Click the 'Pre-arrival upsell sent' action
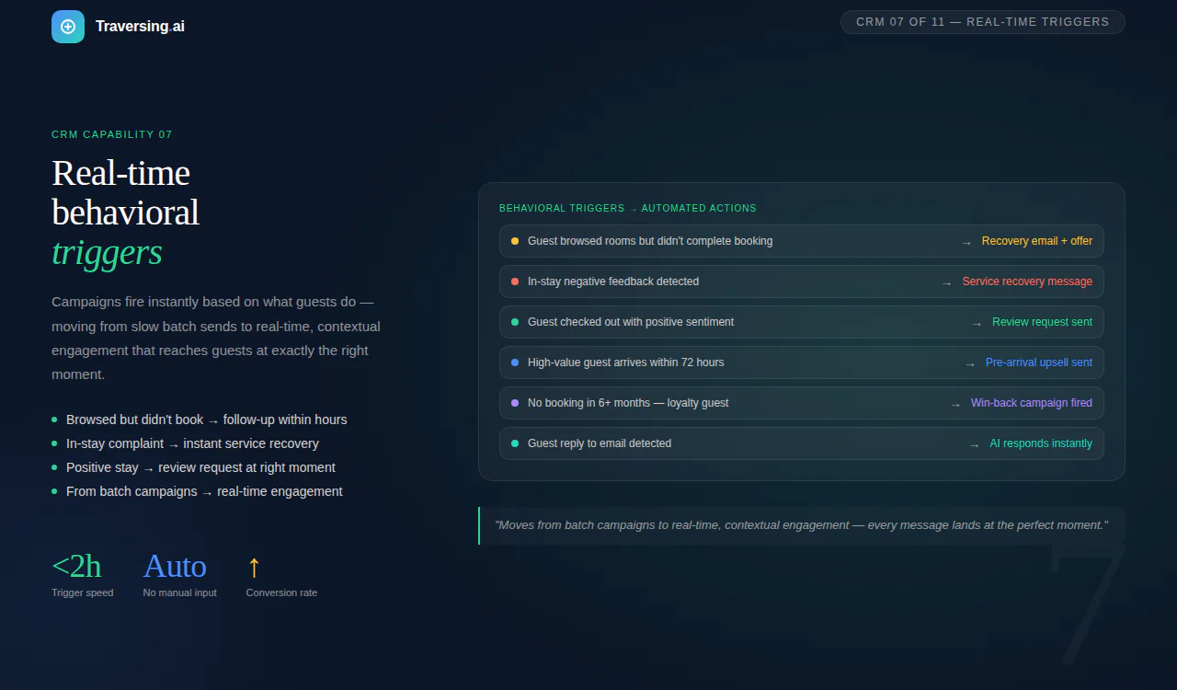1177x690 pixels. [x=1039, y=362]
